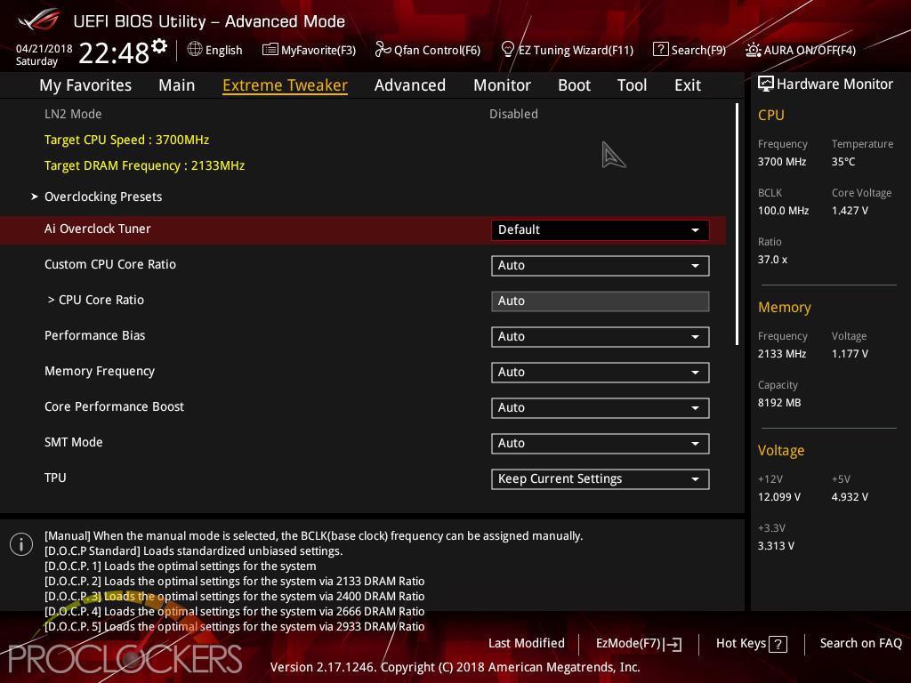Click Last Modified
Image resolution: width=911 pixels, height=683 pixels.
coord(527,643)
